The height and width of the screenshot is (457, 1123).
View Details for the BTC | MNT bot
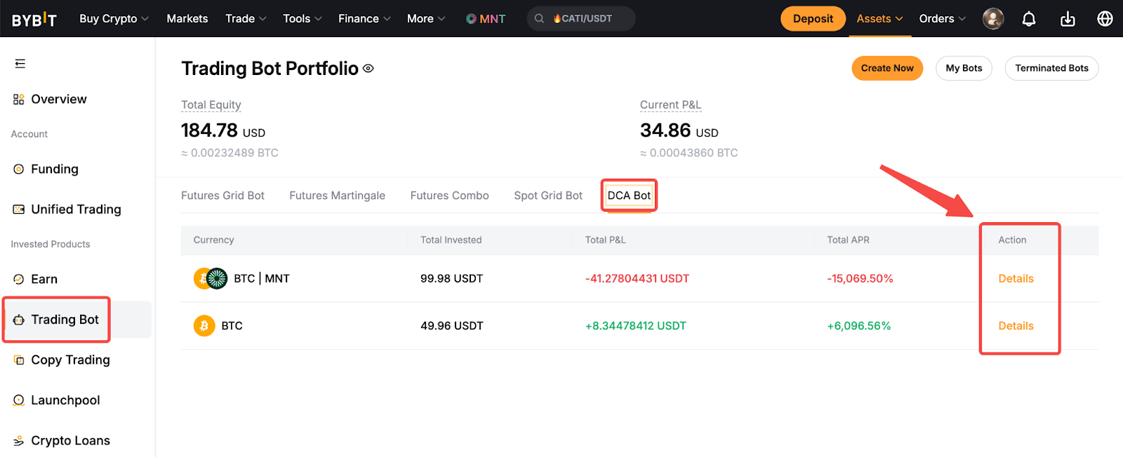pos(1016,279)
